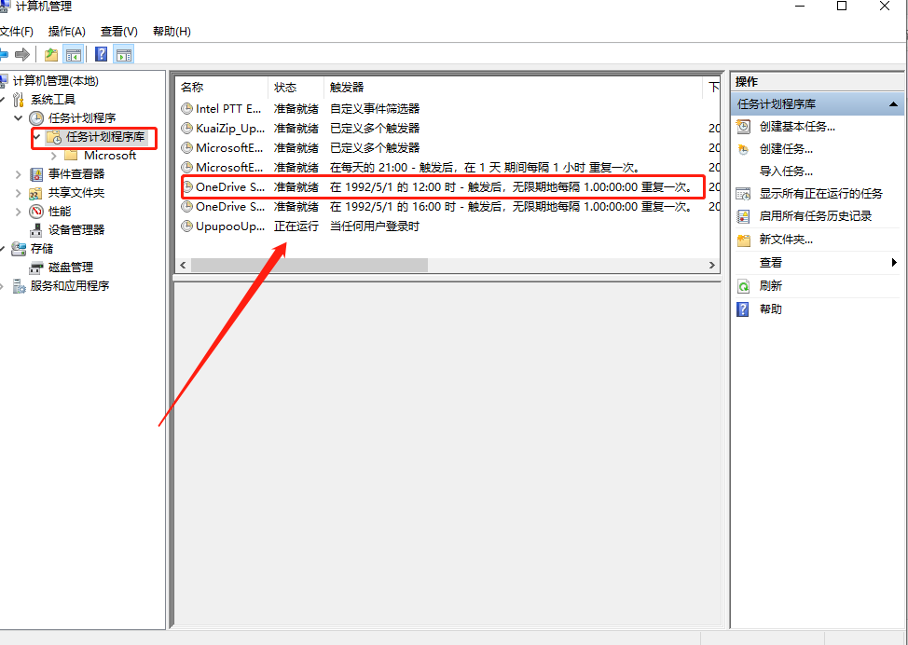
Task: Sort tasks by the 名称 column header
Action: (222, 88)
